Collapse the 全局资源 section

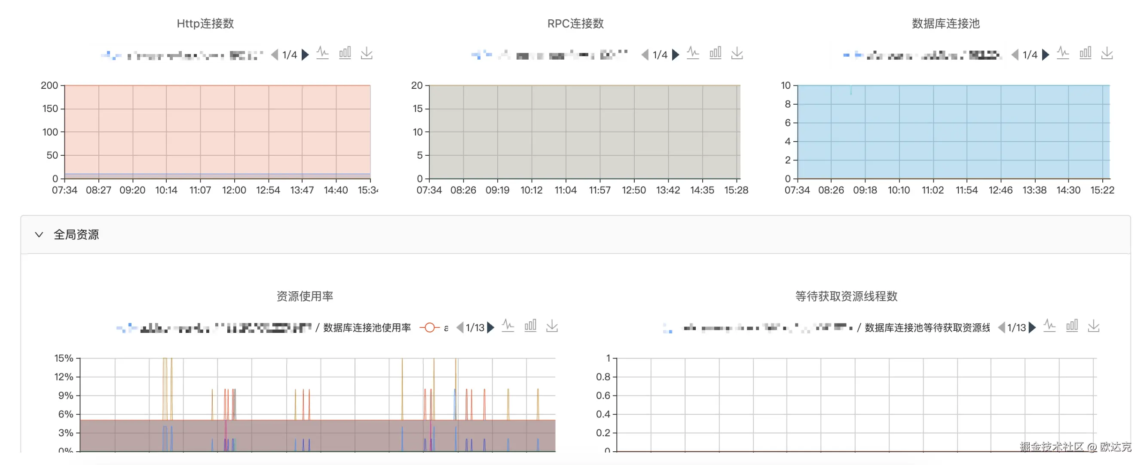point(39,235)
